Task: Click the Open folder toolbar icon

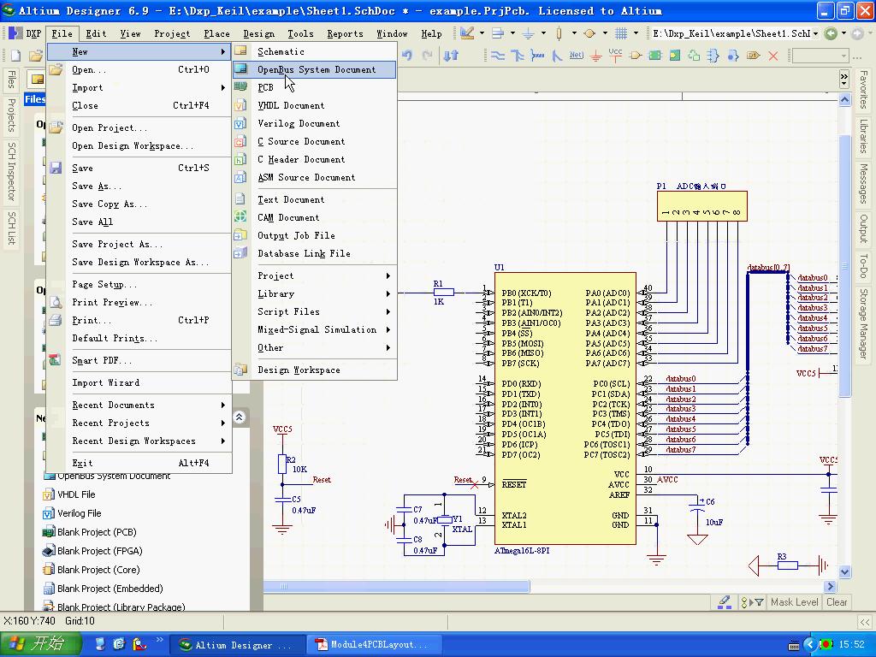Action: [35, 56]
